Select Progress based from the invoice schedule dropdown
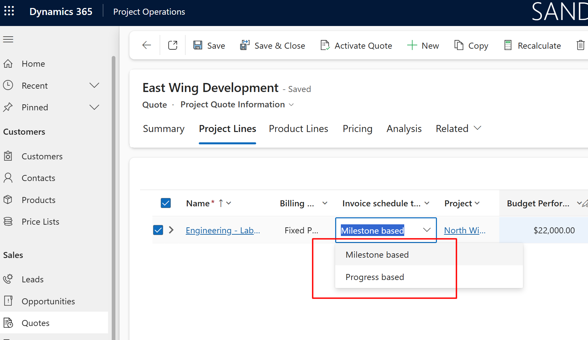Viewport: 588px width, 340px height. (375, 277)
